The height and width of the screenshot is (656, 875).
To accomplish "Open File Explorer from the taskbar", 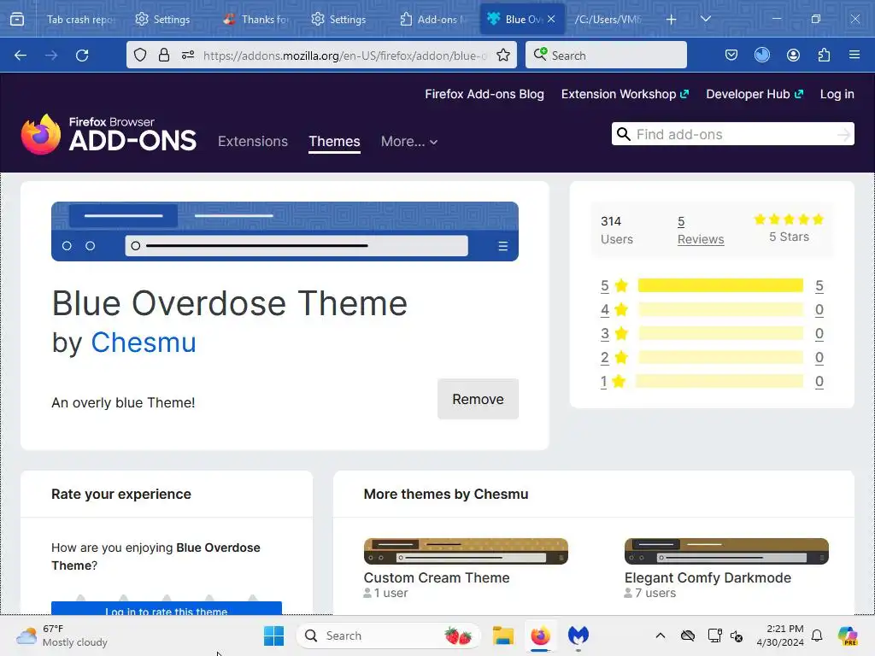I will tap(502, 635).
